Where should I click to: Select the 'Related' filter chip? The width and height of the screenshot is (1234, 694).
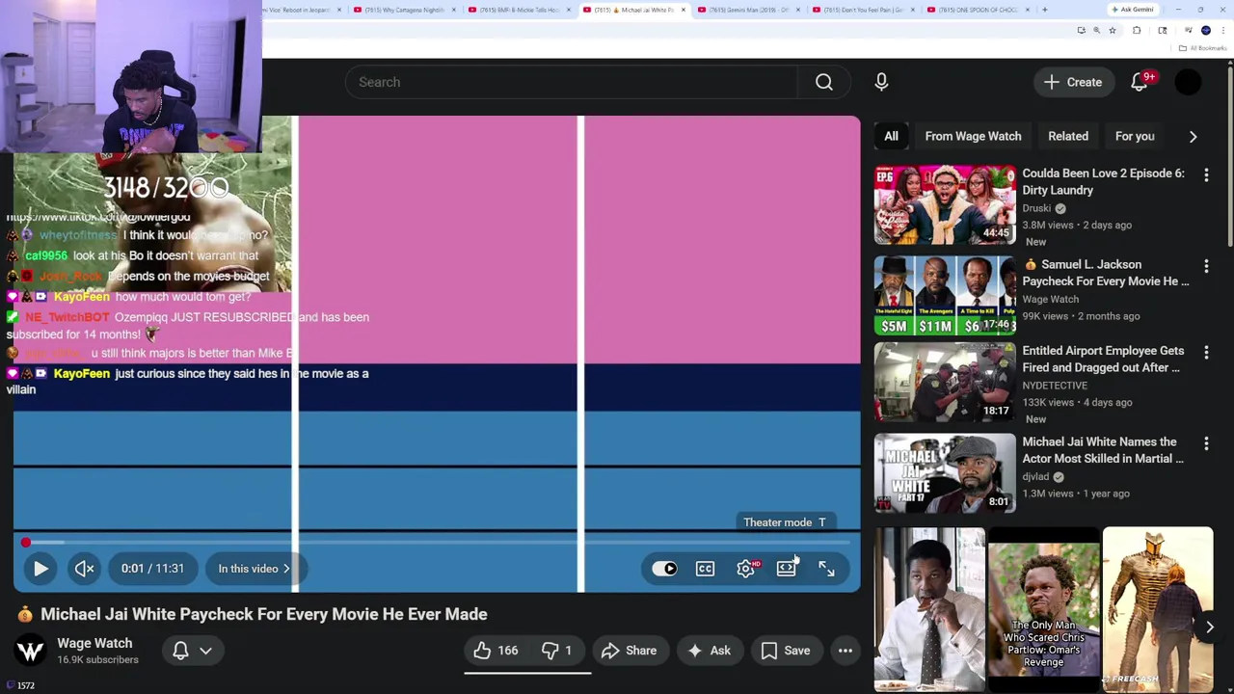(x=1067, y=136)
